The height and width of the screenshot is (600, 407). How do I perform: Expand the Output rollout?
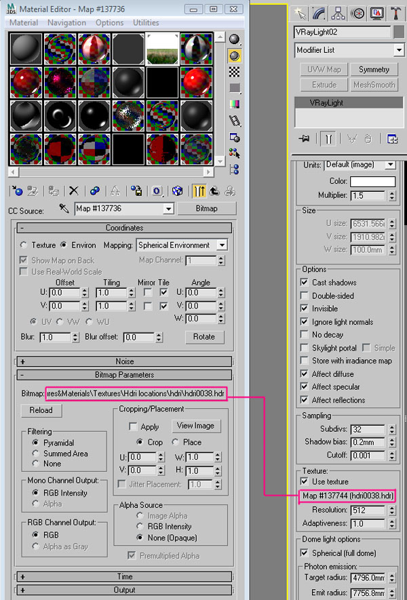pyautogui.click(x=124, y=590)
